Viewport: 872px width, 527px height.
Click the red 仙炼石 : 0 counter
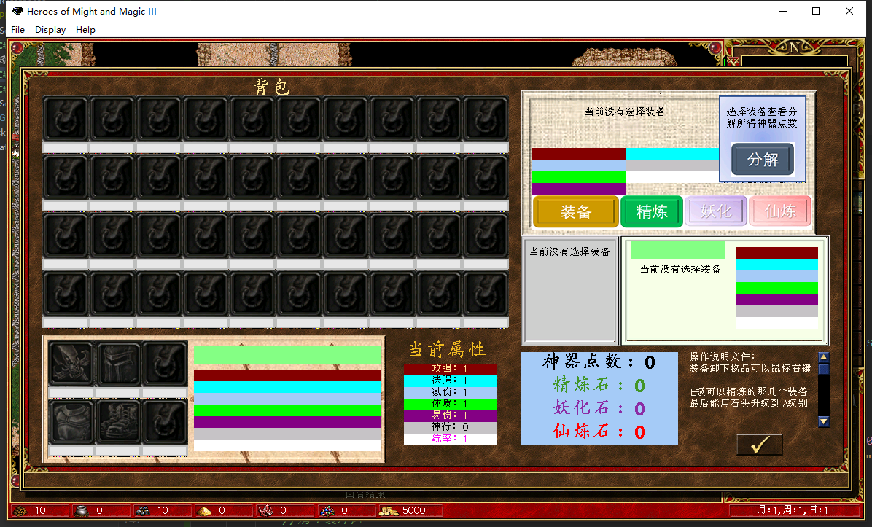point(599,432)
